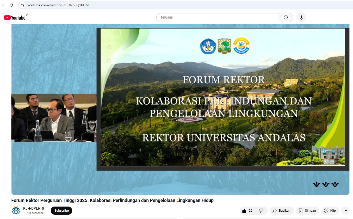Open site information icon in address bar
Viewport: 353px width, 219px height.
coord(22,5)
